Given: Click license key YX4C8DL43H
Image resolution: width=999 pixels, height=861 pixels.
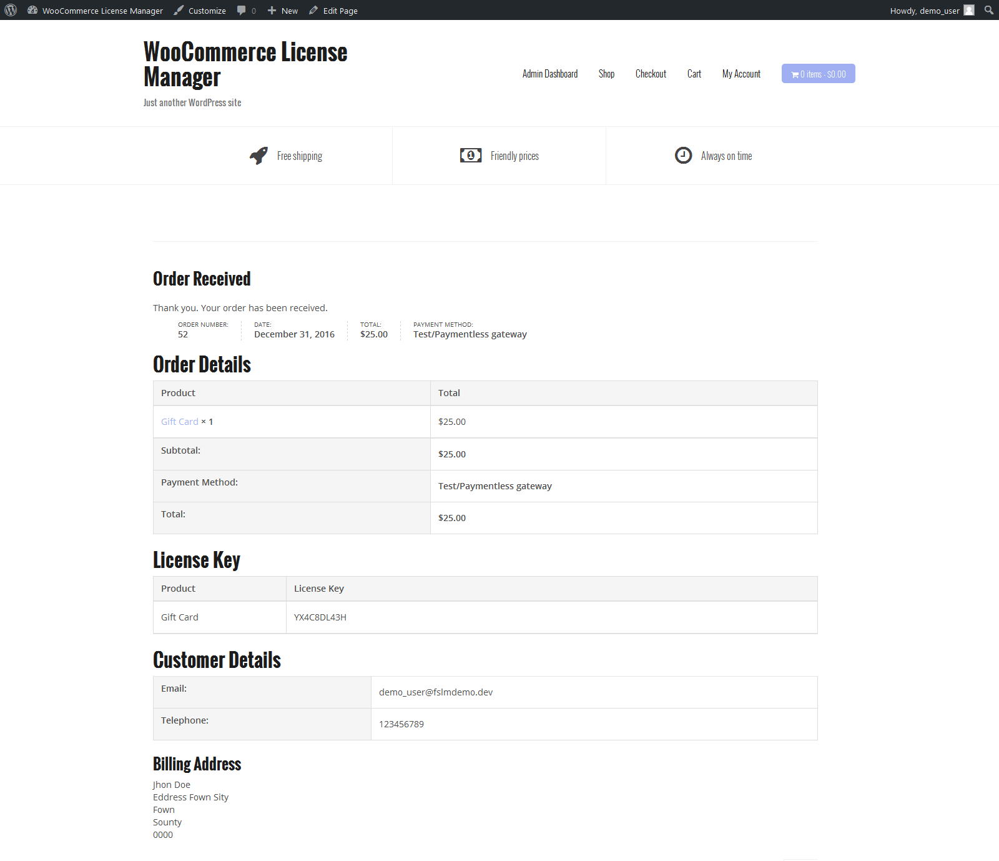Looking at the screenshot, I should [x=320, y=617].
